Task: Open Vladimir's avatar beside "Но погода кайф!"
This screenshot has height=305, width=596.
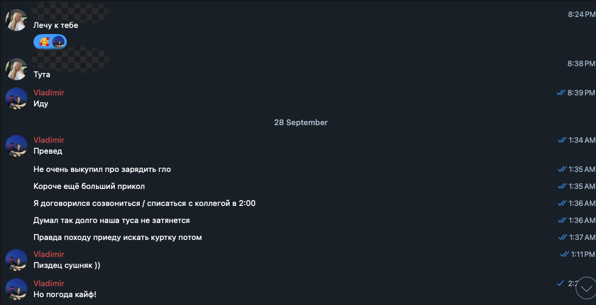Action: point(16,289)
